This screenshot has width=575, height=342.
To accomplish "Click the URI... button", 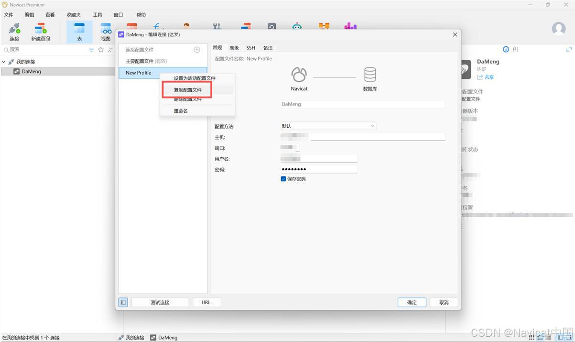I will point(207,302).
